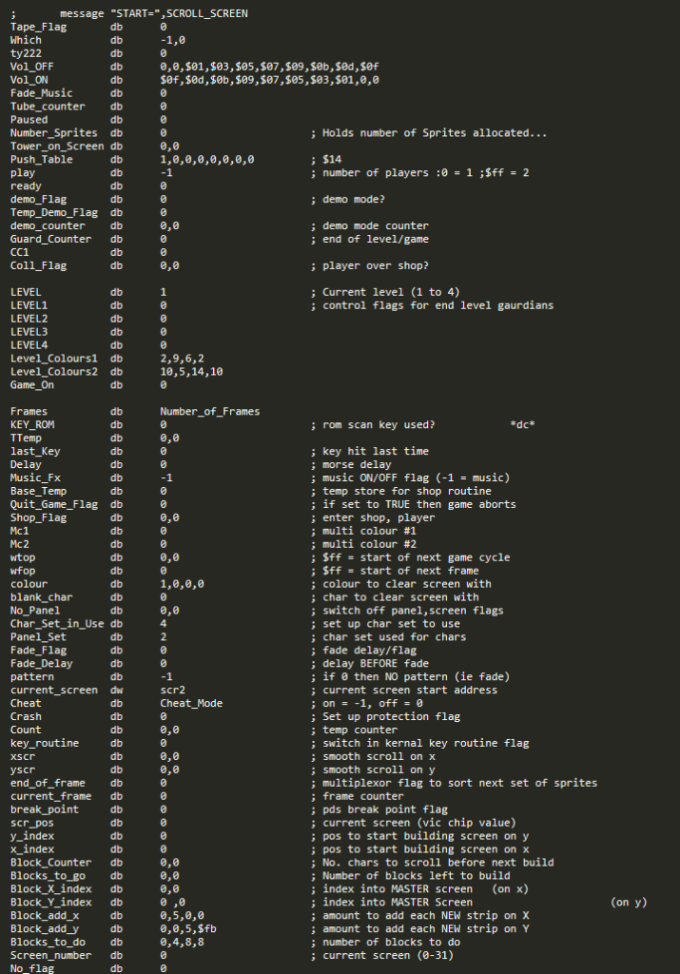Click the Number_of_Frames value
Image resolution: width=680 pixels, height=974 pixels.
coord(210,411)
